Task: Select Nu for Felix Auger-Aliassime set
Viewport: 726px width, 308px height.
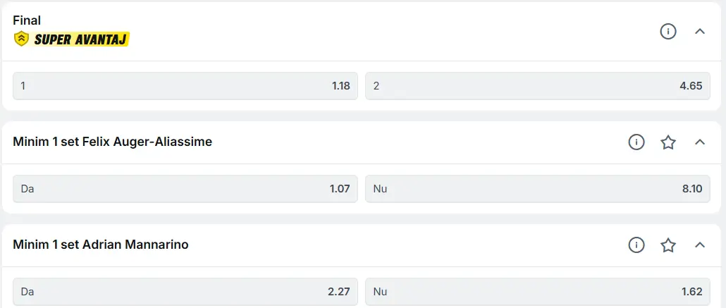Action: point(538,189)
